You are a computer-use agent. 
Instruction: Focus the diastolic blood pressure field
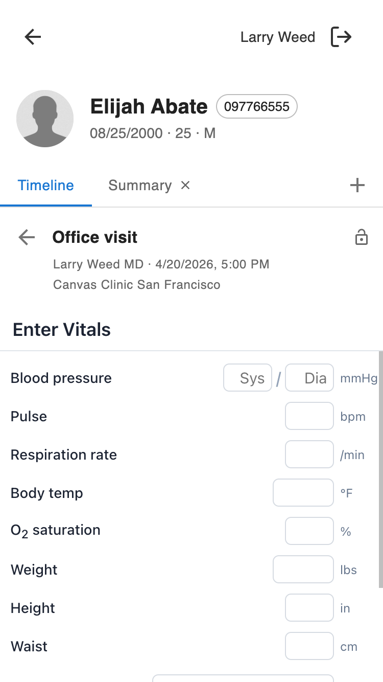[x=309, y=378]
